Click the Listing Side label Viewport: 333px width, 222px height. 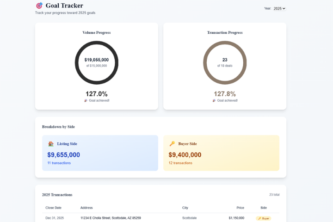click(x=67, y=144)
